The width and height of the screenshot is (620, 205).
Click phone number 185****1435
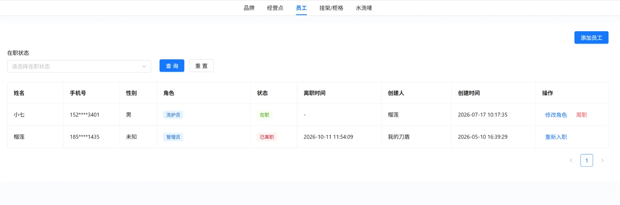coord(84,137)
